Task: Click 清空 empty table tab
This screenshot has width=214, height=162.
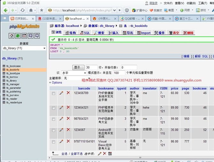Action: (174, 33)
